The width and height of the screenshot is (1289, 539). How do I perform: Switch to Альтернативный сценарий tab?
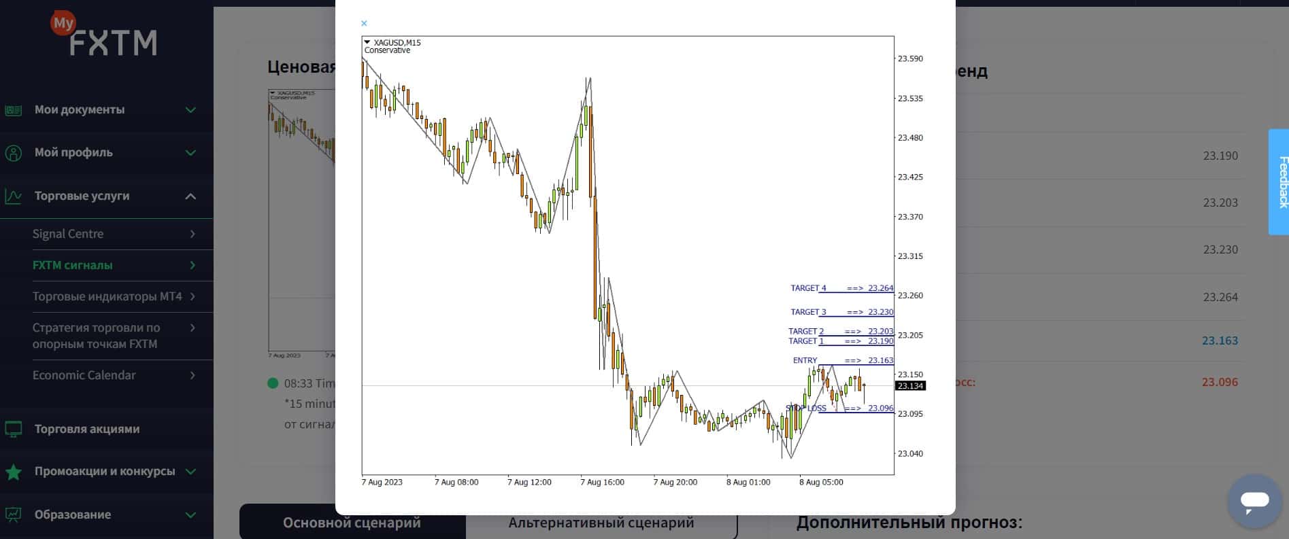[x=601, y=522]
